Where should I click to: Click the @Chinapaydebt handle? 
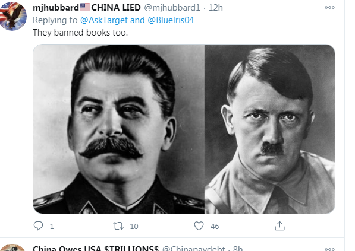click(x=194, y=248)
